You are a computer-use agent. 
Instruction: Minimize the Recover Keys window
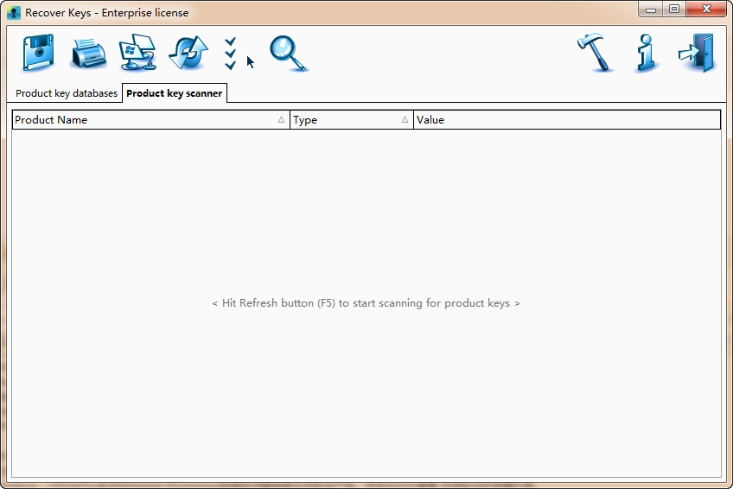coord(651,9)
